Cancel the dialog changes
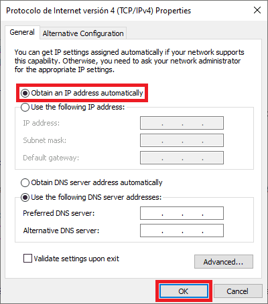Image resolution: width=268 pixels, height=304 pixels. (238, 291)
